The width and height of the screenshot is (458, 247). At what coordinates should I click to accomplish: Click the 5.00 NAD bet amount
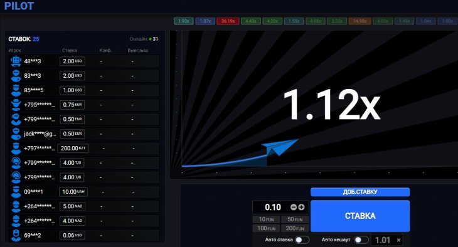point(72,206)
